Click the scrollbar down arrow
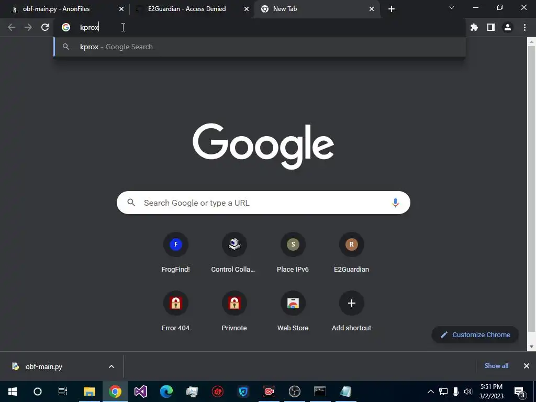Image resolution: width=536 pixels, height=402 pixels. pyautogui.click(x=531, y=347)
